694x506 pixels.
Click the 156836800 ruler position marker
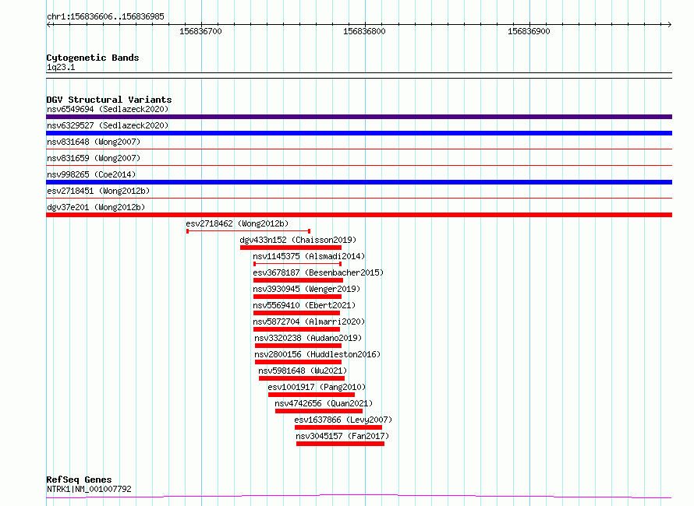pos(364,31)
